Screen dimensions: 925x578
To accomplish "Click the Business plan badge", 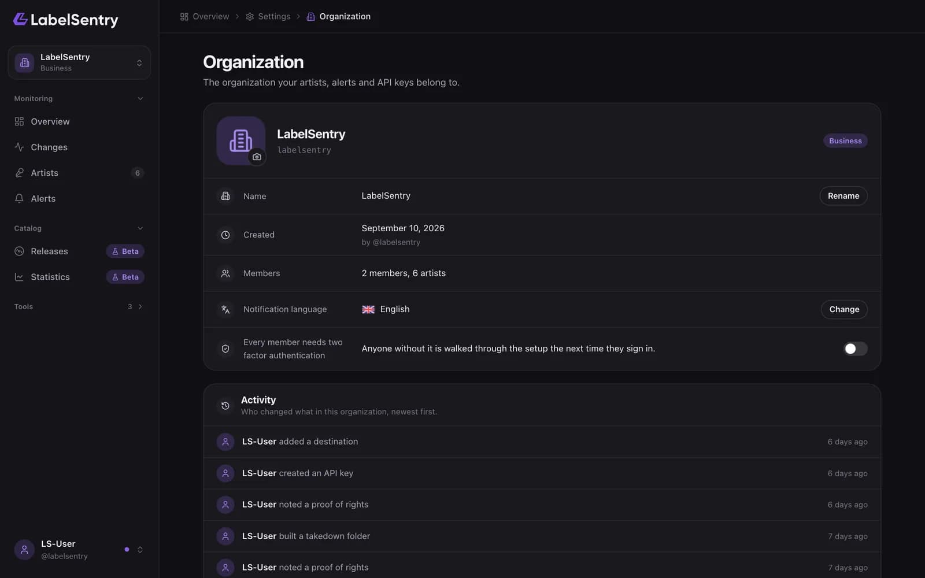I will pyautogui.click(x=845, y=141).
